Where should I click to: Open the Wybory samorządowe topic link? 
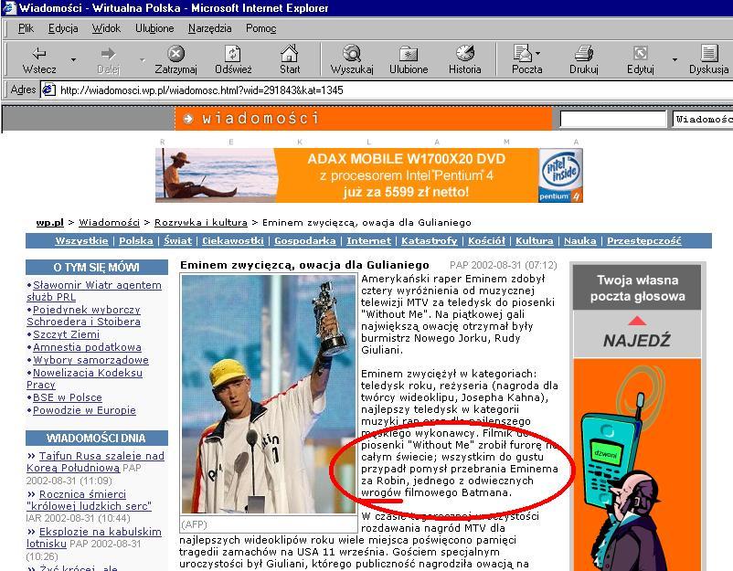tap(90, 360)
